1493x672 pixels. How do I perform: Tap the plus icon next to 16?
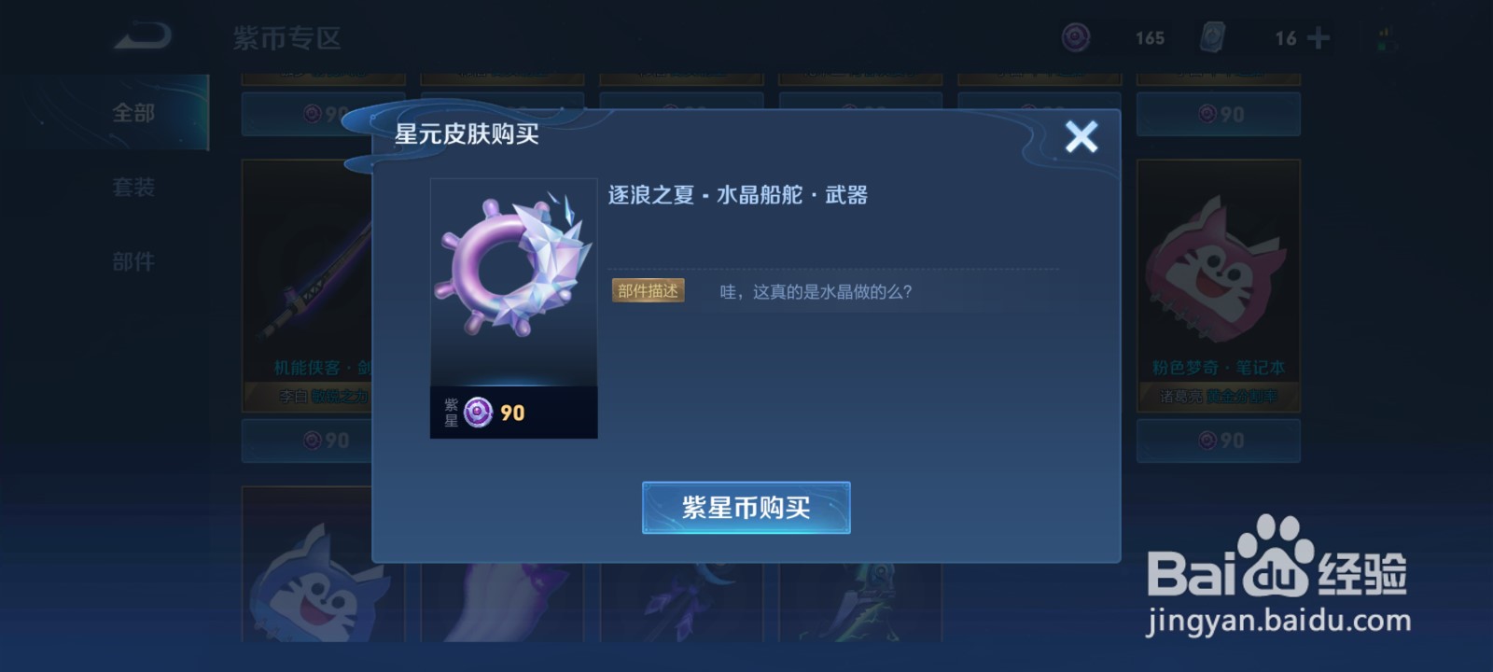tap(1319, 38)
